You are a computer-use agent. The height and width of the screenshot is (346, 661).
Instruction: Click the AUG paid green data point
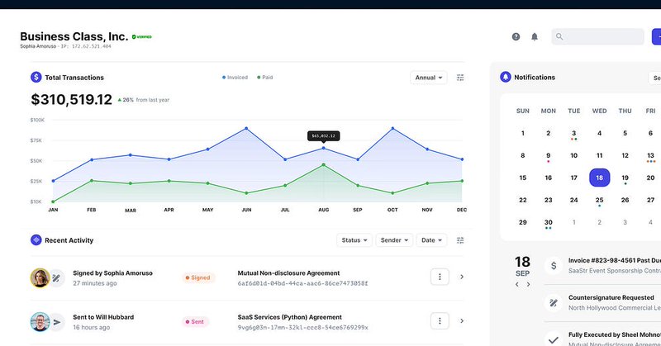(323, 165)
